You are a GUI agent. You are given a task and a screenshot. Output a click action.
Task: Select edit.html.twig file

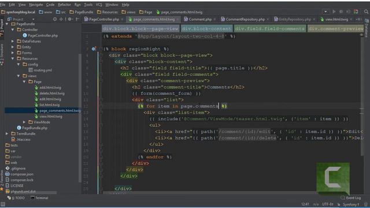48,99
